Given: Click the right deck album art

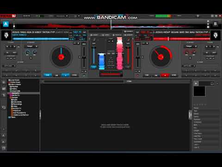Looking at the screenshot, I should 216,35.
